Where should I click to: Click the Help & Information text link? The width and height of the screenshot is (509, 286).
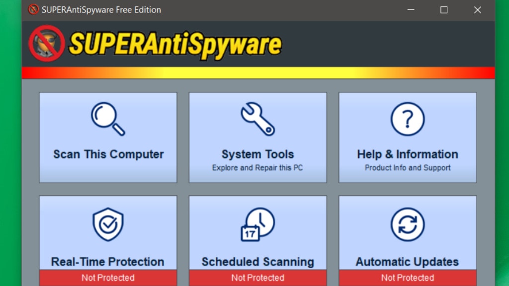[407, 154]
